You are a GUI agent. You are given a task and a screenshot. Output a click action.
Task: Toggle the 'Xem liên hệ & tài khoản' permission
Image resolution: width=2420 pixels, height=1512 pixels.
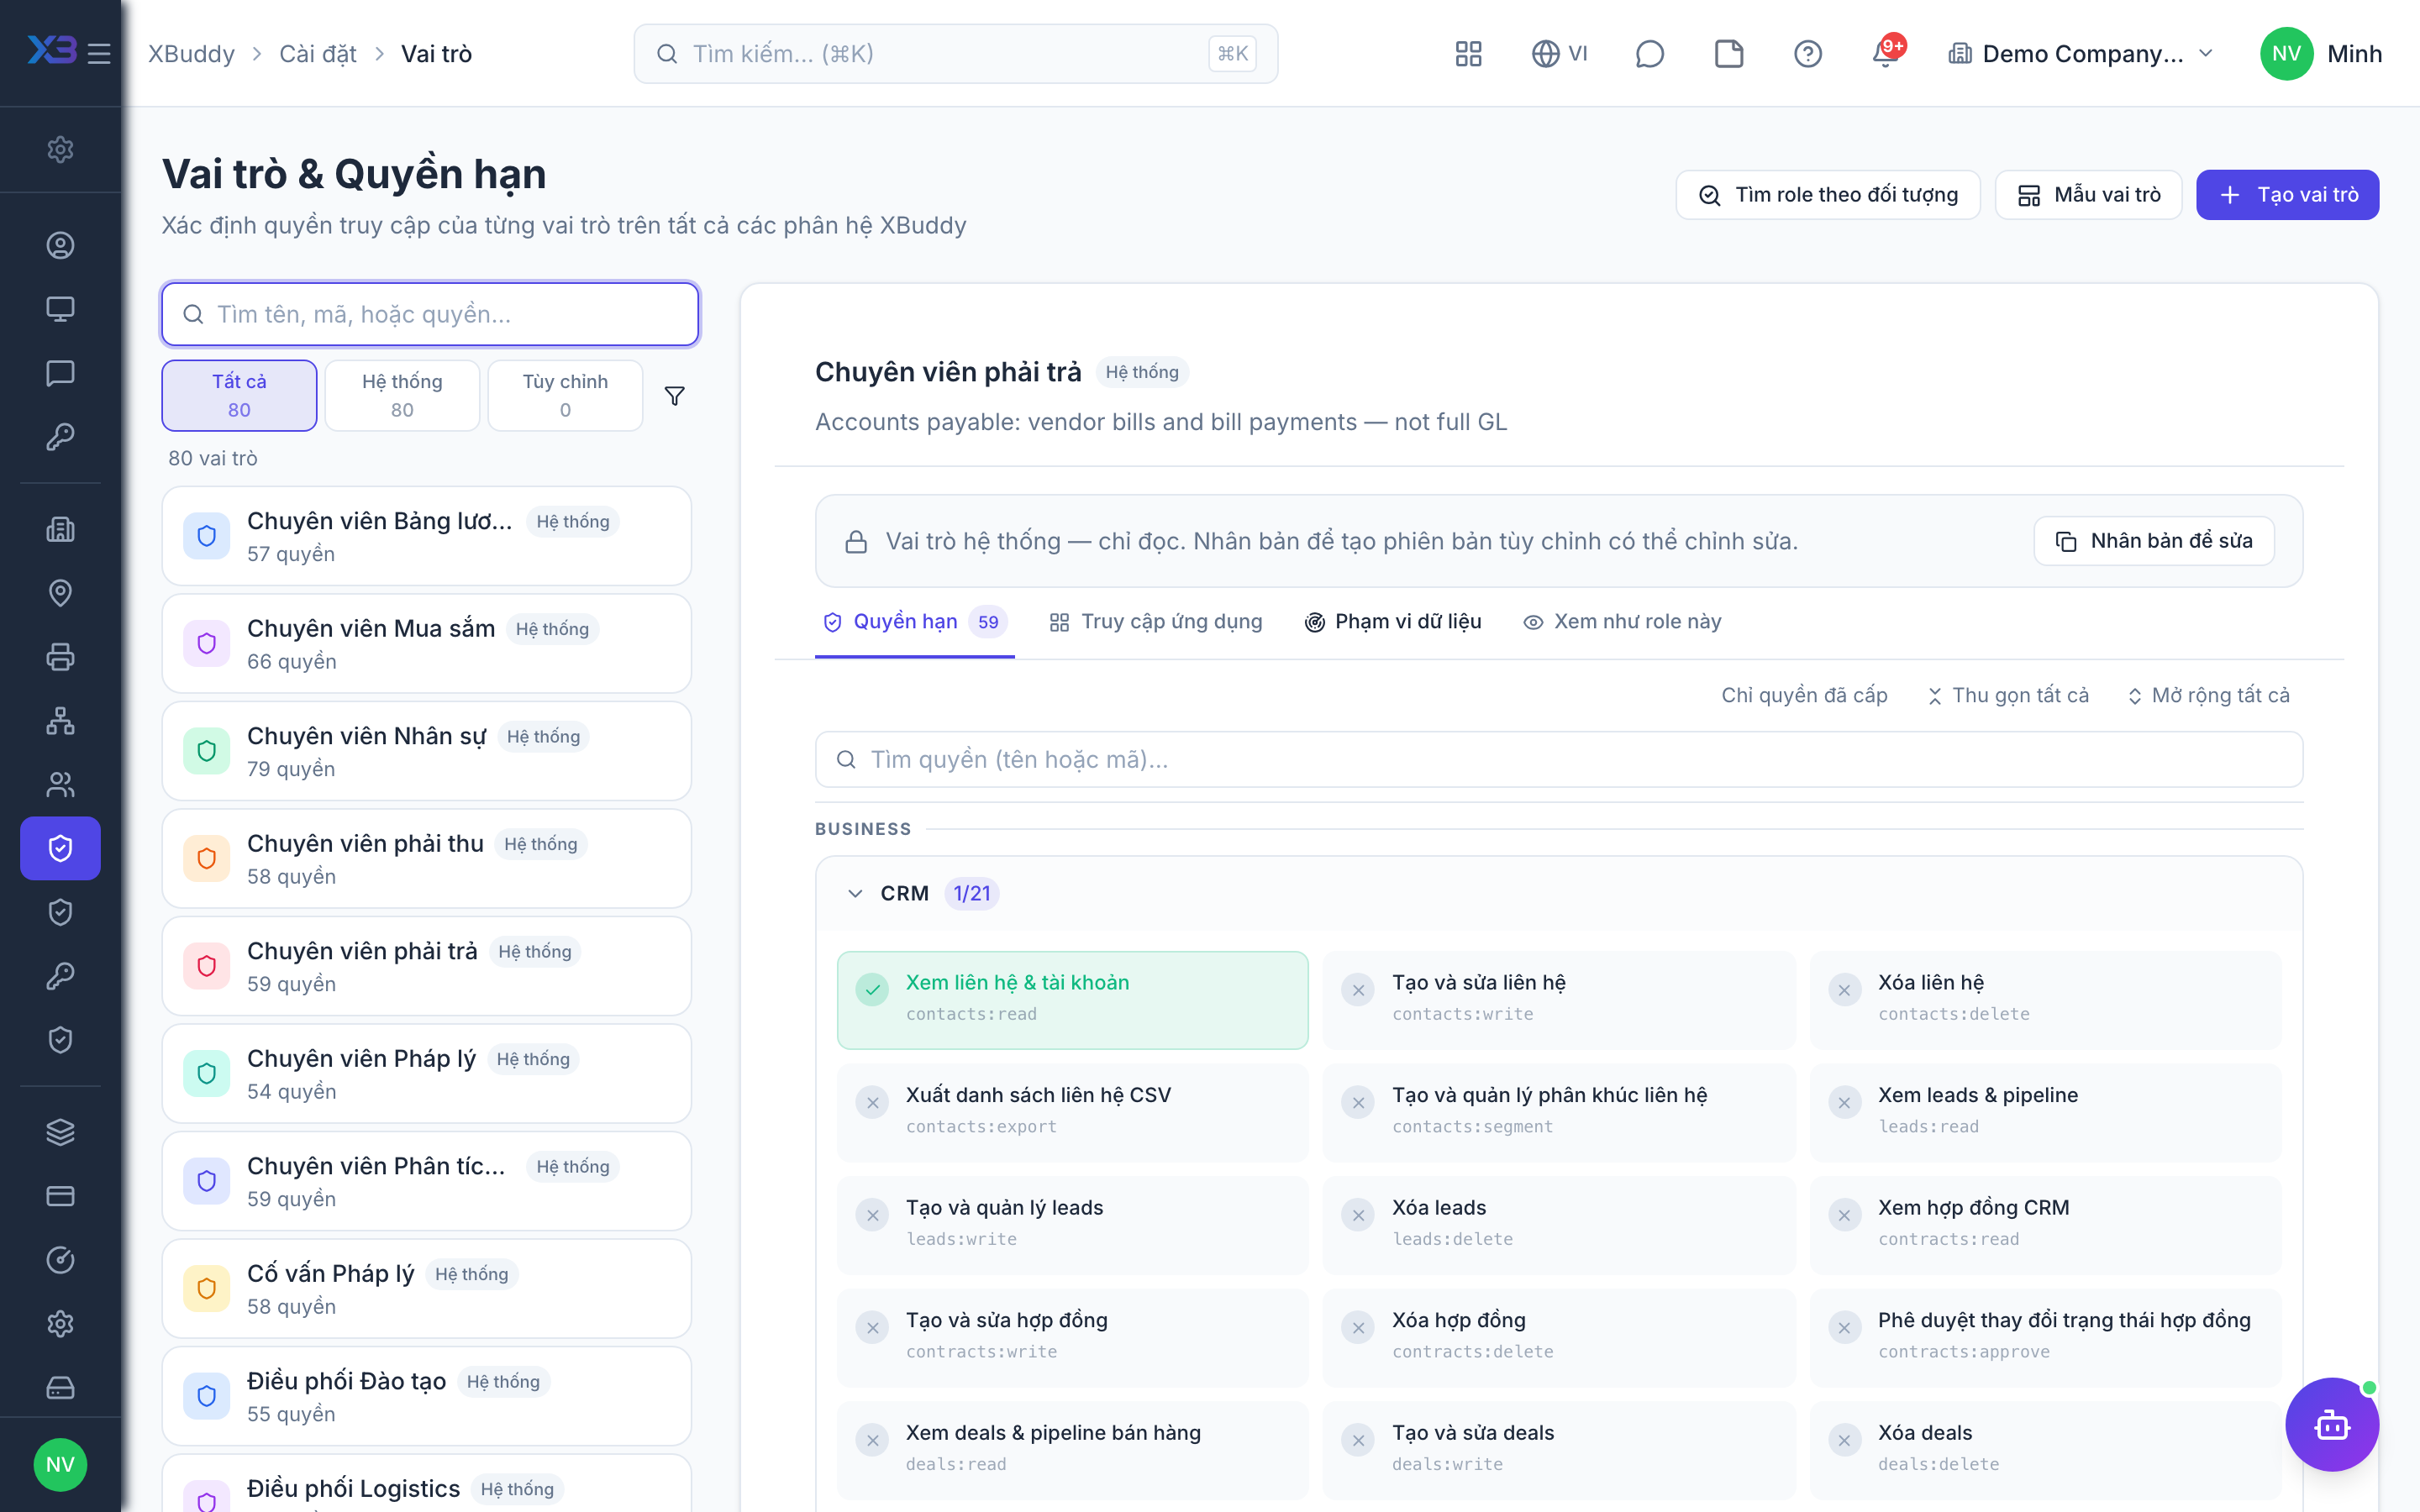pos(1072,999)
